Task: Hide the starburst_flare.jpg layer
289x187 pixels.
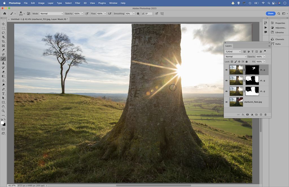Action: pos(227,102)
